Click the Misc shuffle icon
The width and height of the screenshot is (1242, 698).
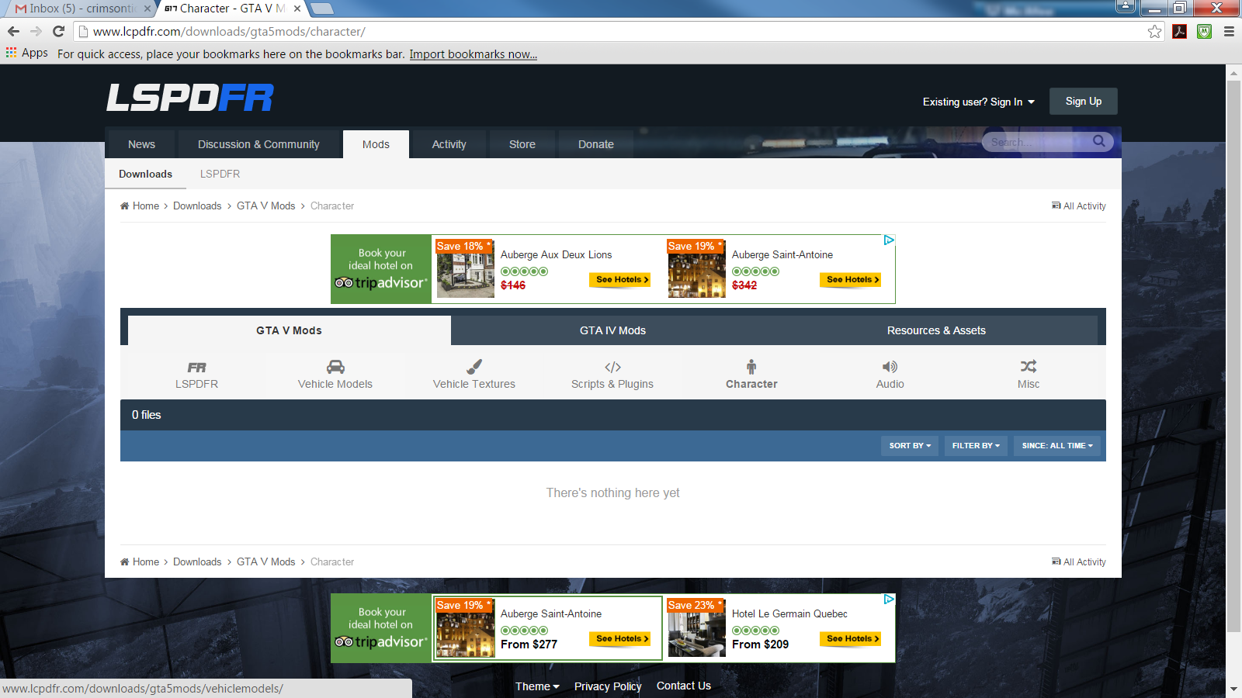click(1029, 366)
